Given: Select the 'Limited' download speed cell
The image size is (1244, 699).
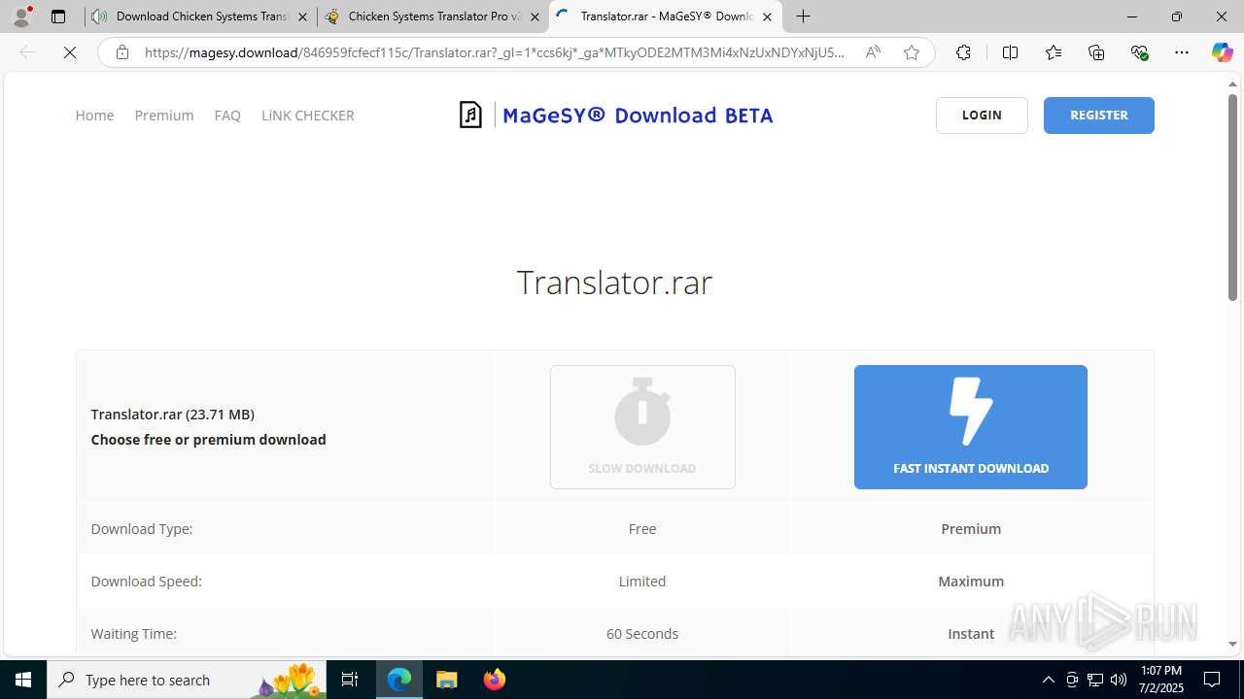Looking at the screenshot, I should click(642, 582).
